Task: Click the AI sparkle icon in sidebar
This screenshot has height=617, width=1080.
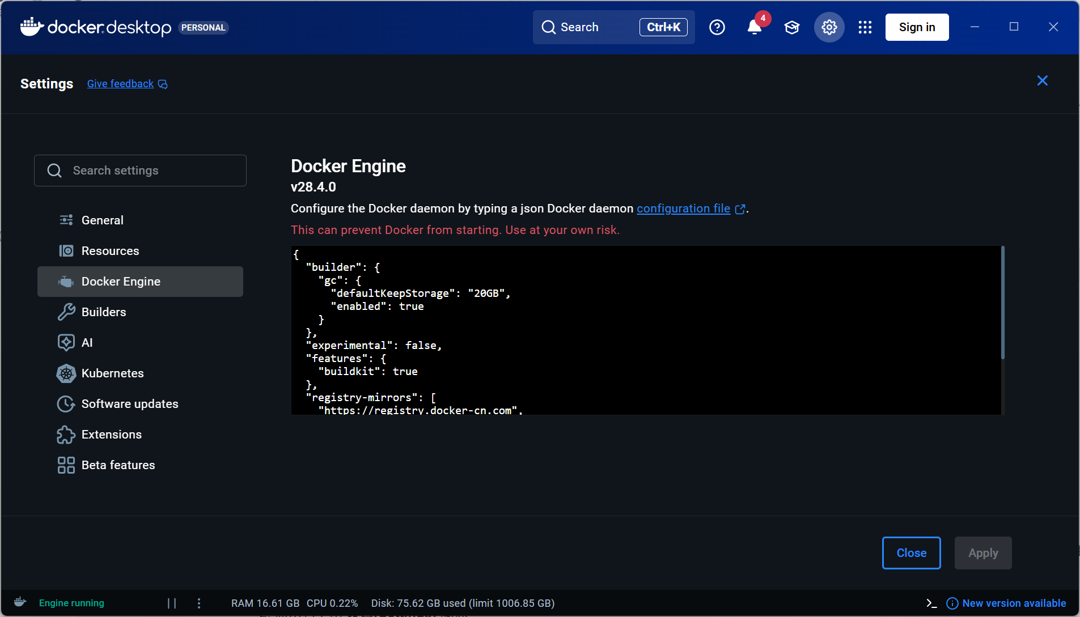Action: point(66,342)
